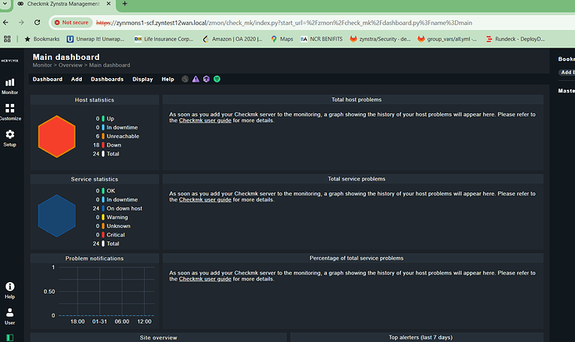Open the Bookmarks star bookmark
The height and width of the screenshot is (342, 575).
[x=42, y=39]
